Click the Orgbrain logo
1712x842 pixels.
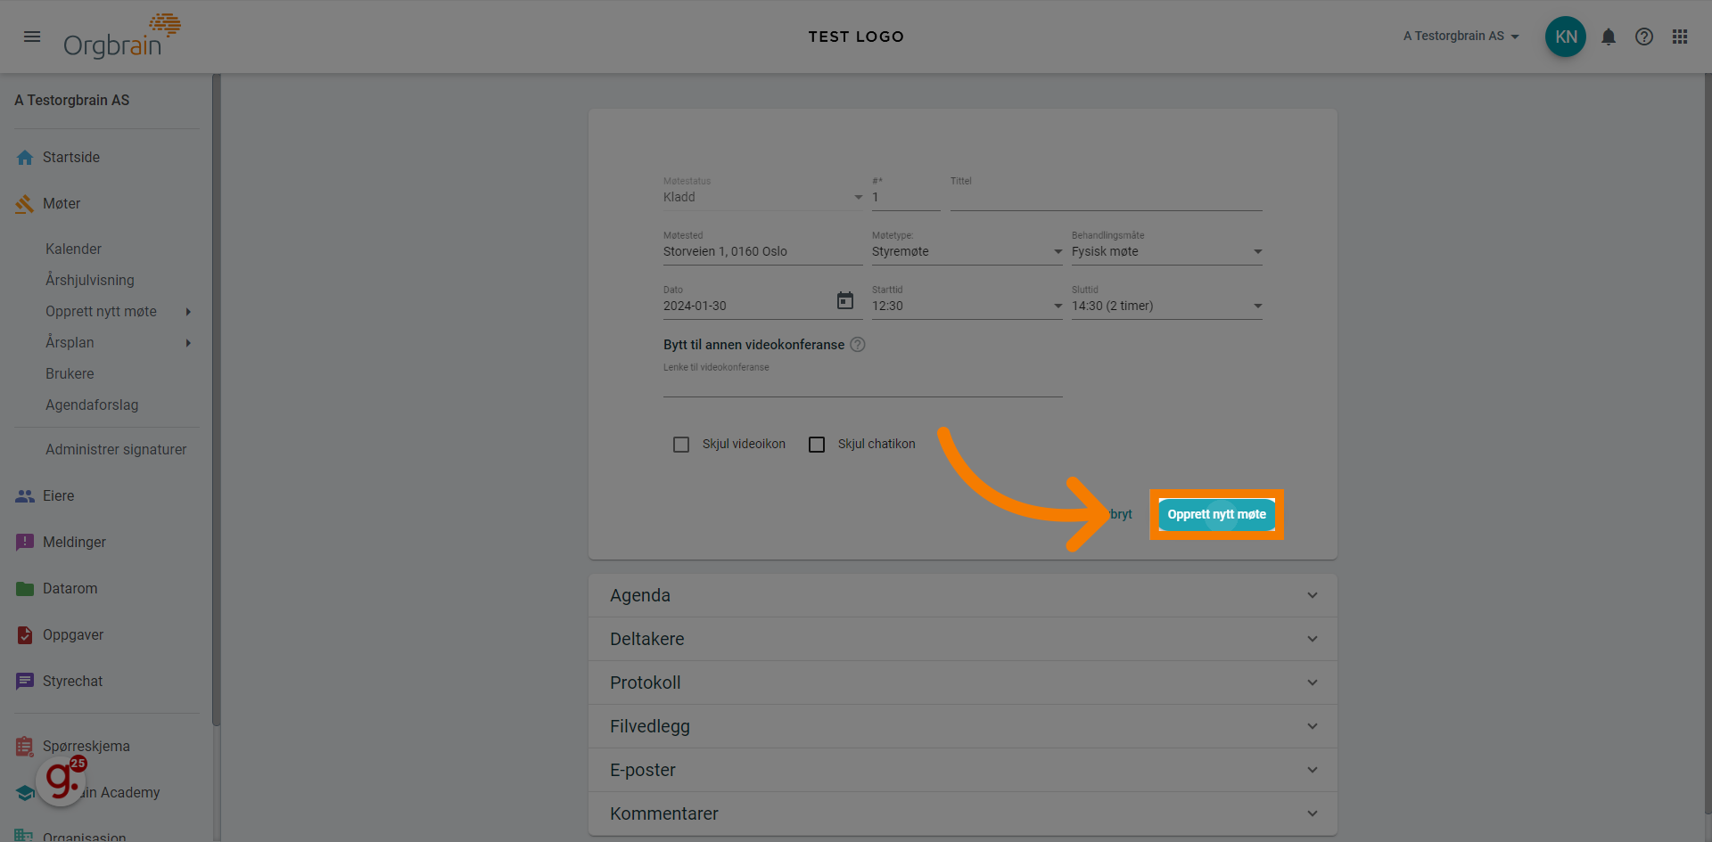(121, 37)
